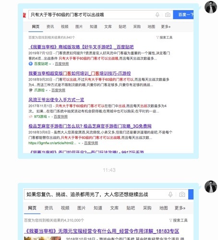The width and height of the screenshot is (218, 240).
Task: Select 地图 tab in second search page
Action: [x=164, y=208]
